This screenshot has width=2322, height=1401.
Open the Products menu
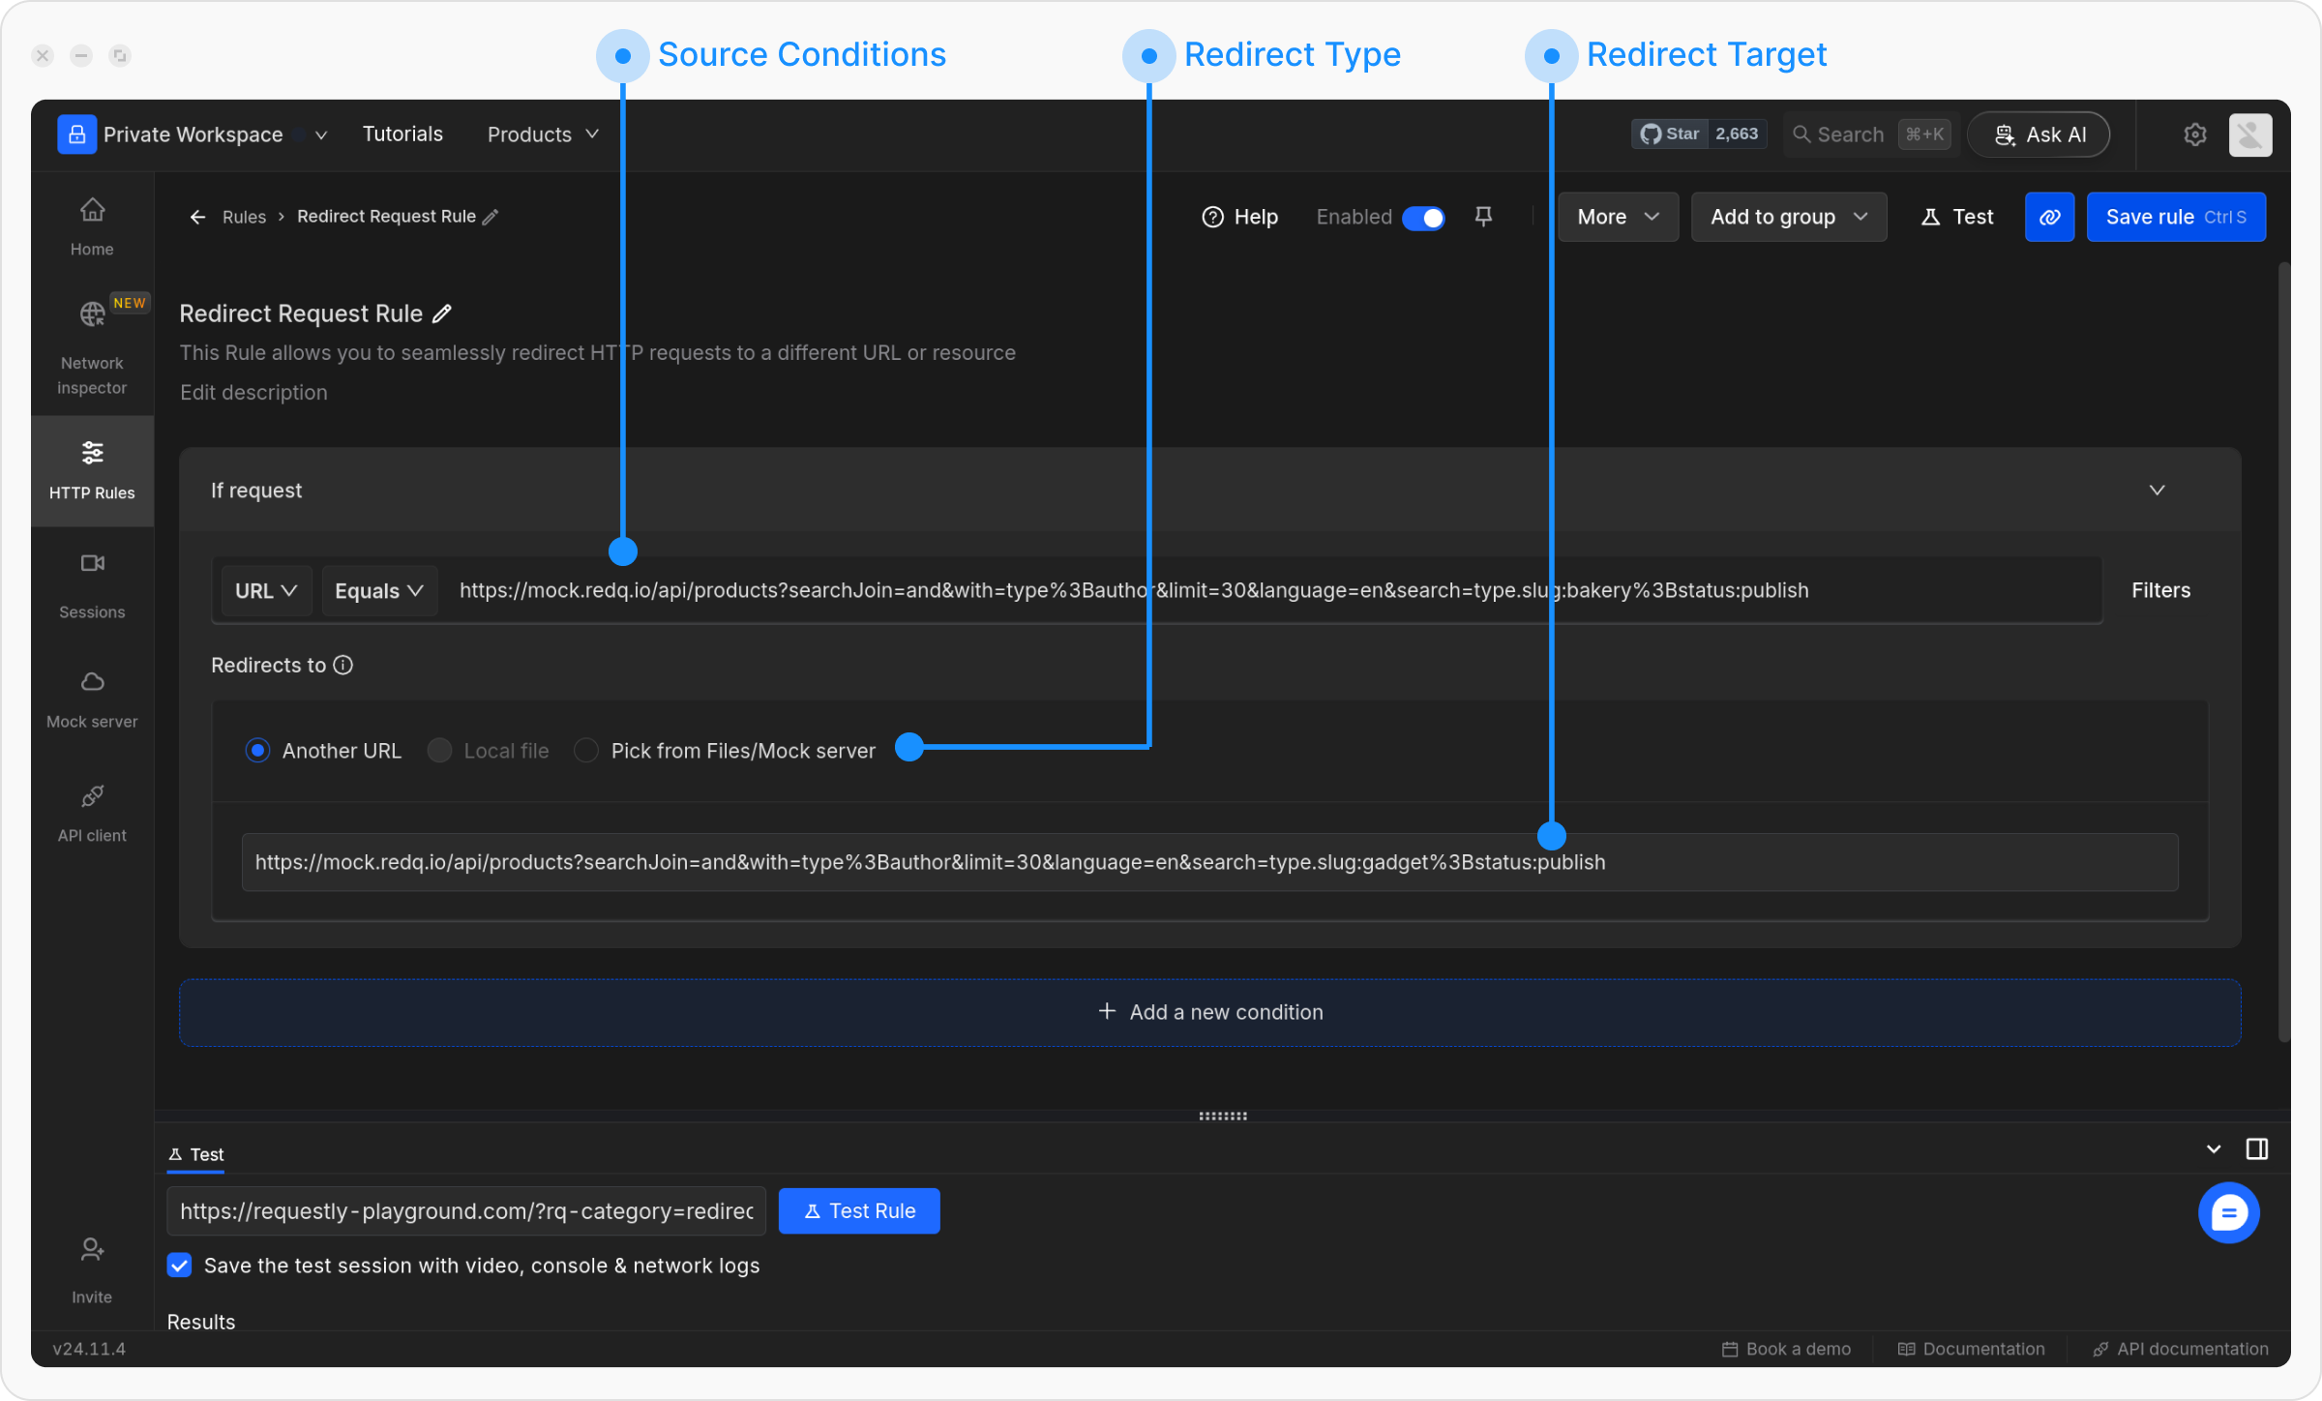(543, 134)
